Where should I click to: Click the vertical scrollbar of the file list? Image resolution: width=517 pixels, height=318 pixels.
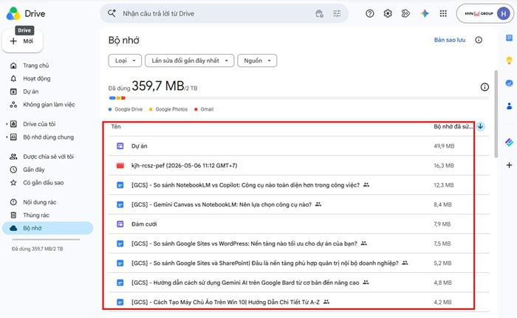(x=496, y=114)
